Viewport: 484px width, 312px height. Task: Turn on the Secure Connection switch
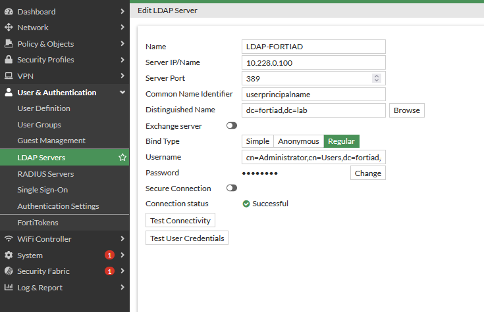[232, 188]
